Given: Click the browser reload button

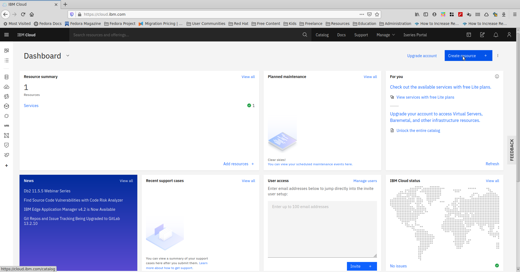Looking at the screenshot, I should coord(23,14).
